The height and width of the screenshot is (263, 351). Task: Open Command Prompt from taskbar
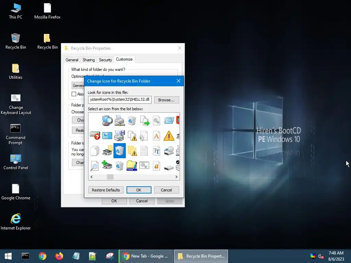(25, 256)
